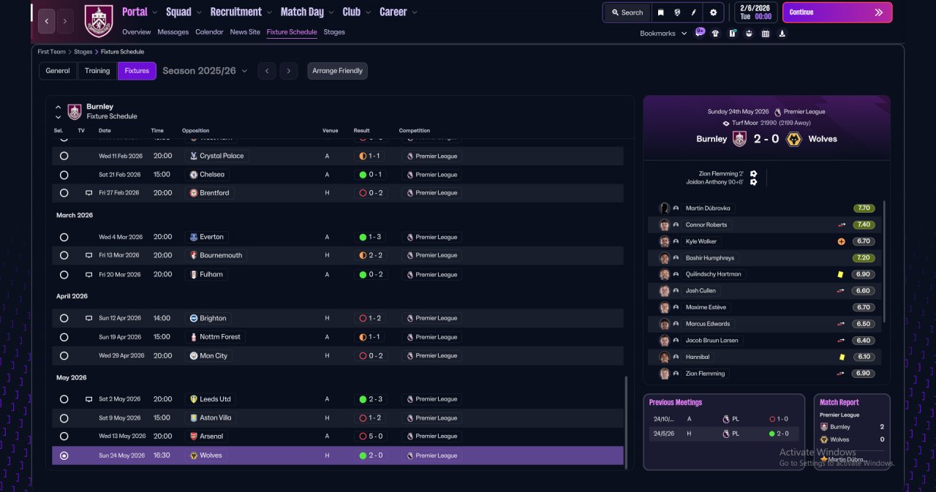Go to the previous season with the left chevron
936x492 pixels.
pos(267,71)
